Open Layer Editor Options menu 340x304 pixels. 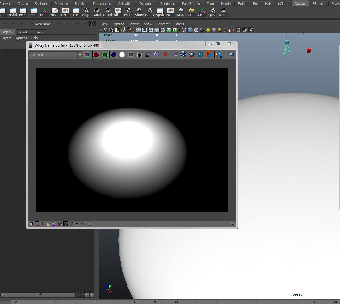[x=21, y=38]
